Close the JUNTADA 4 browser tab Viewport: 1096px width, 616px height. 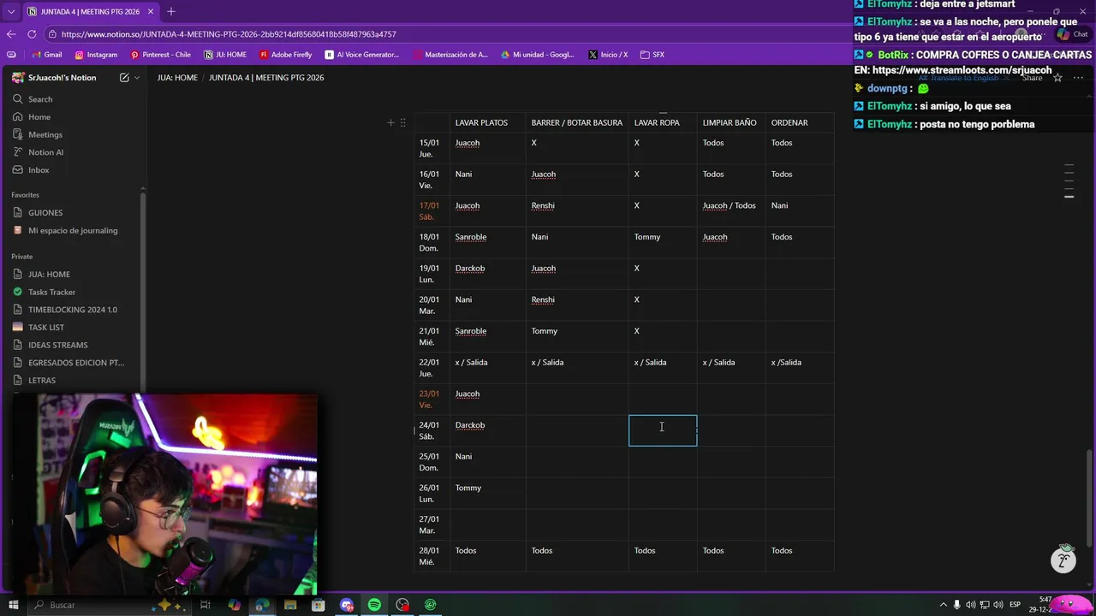[x=151, y=12]
